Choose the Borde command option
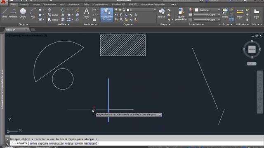Viewport: 264px width, 148px height. tap(33, 143)
